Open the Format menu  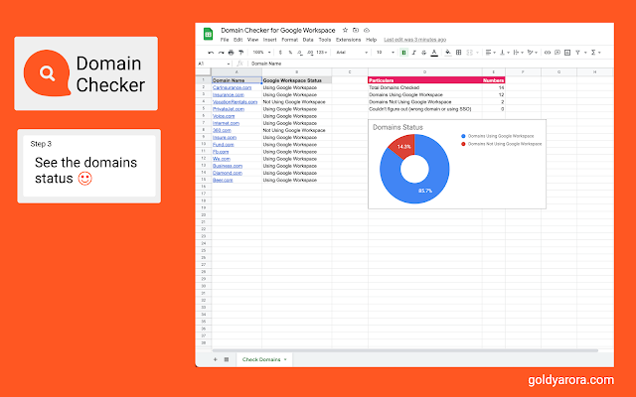289,40
